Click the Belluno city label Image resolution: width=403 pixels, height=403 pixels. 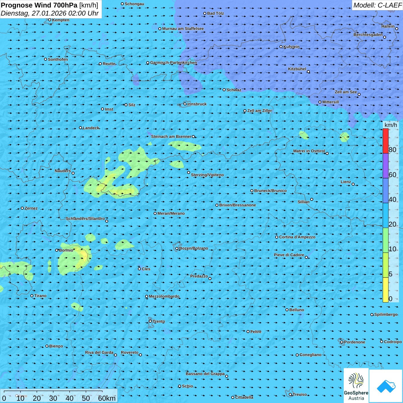click(296, 310)
